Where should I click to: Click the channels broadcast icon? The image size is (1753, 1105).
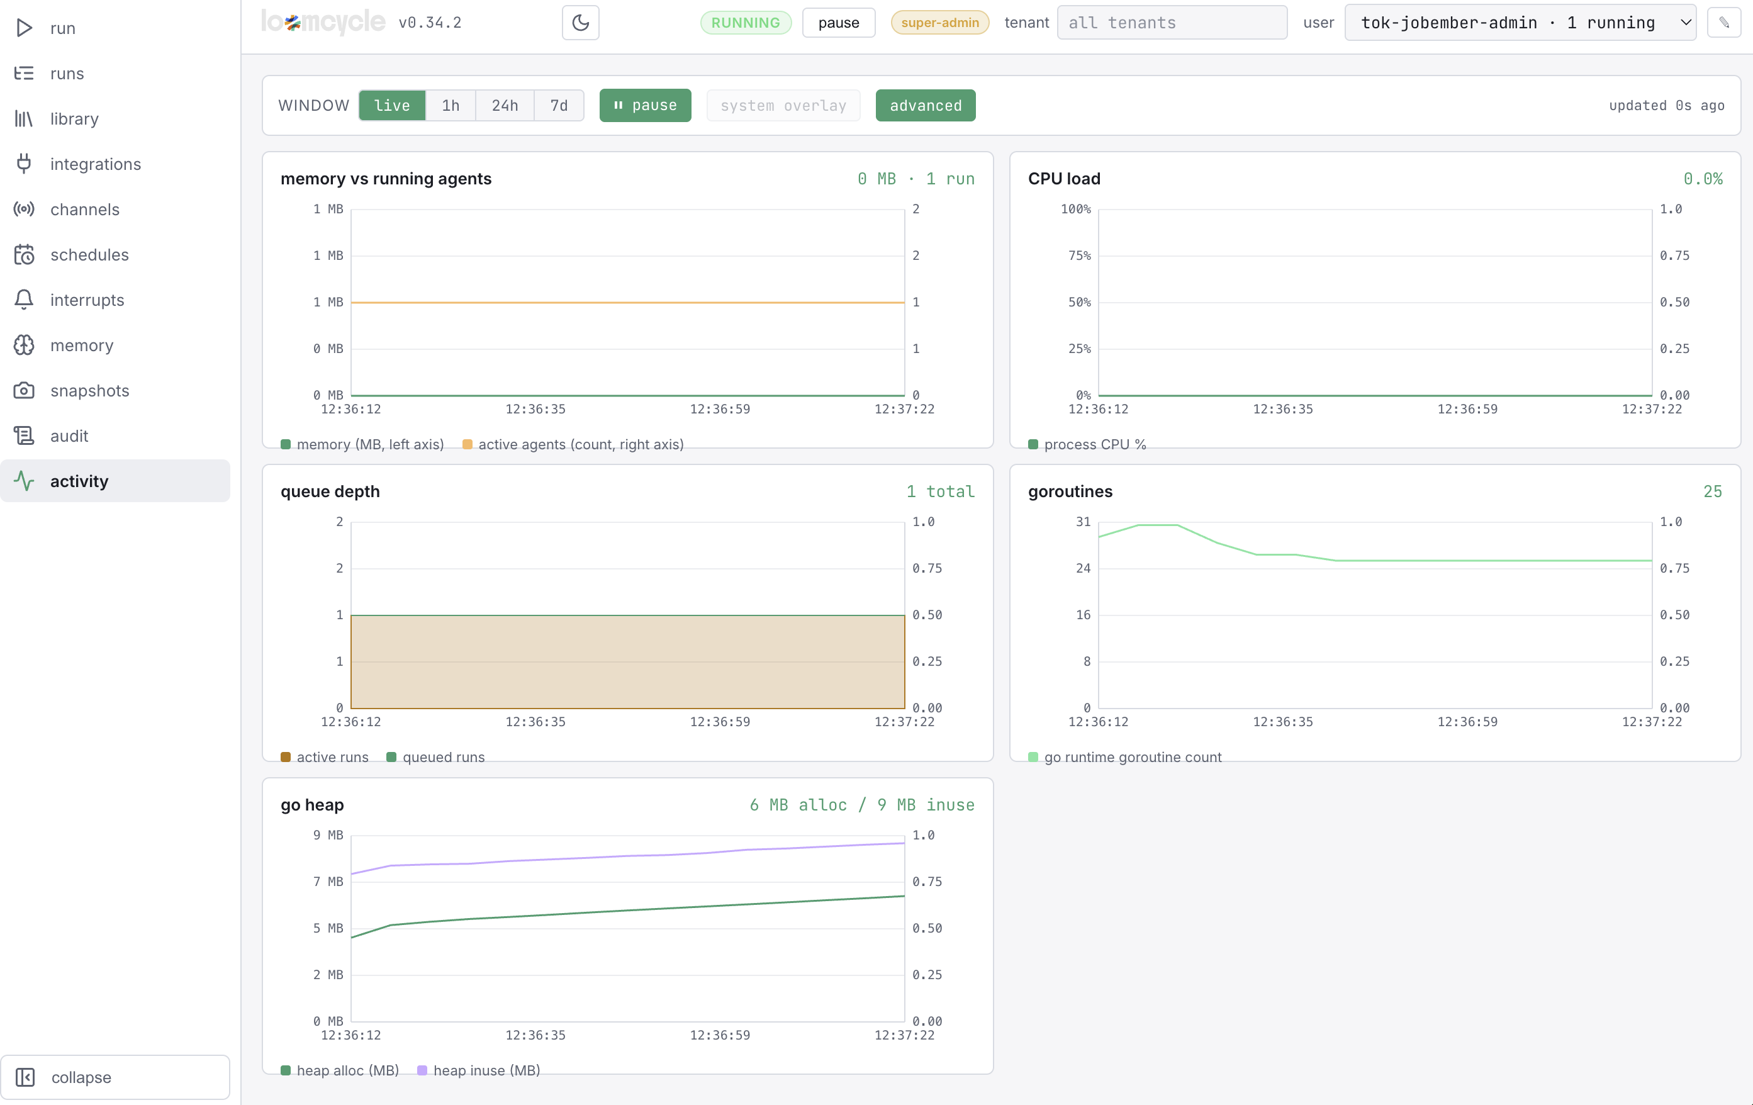pos(24,210)
